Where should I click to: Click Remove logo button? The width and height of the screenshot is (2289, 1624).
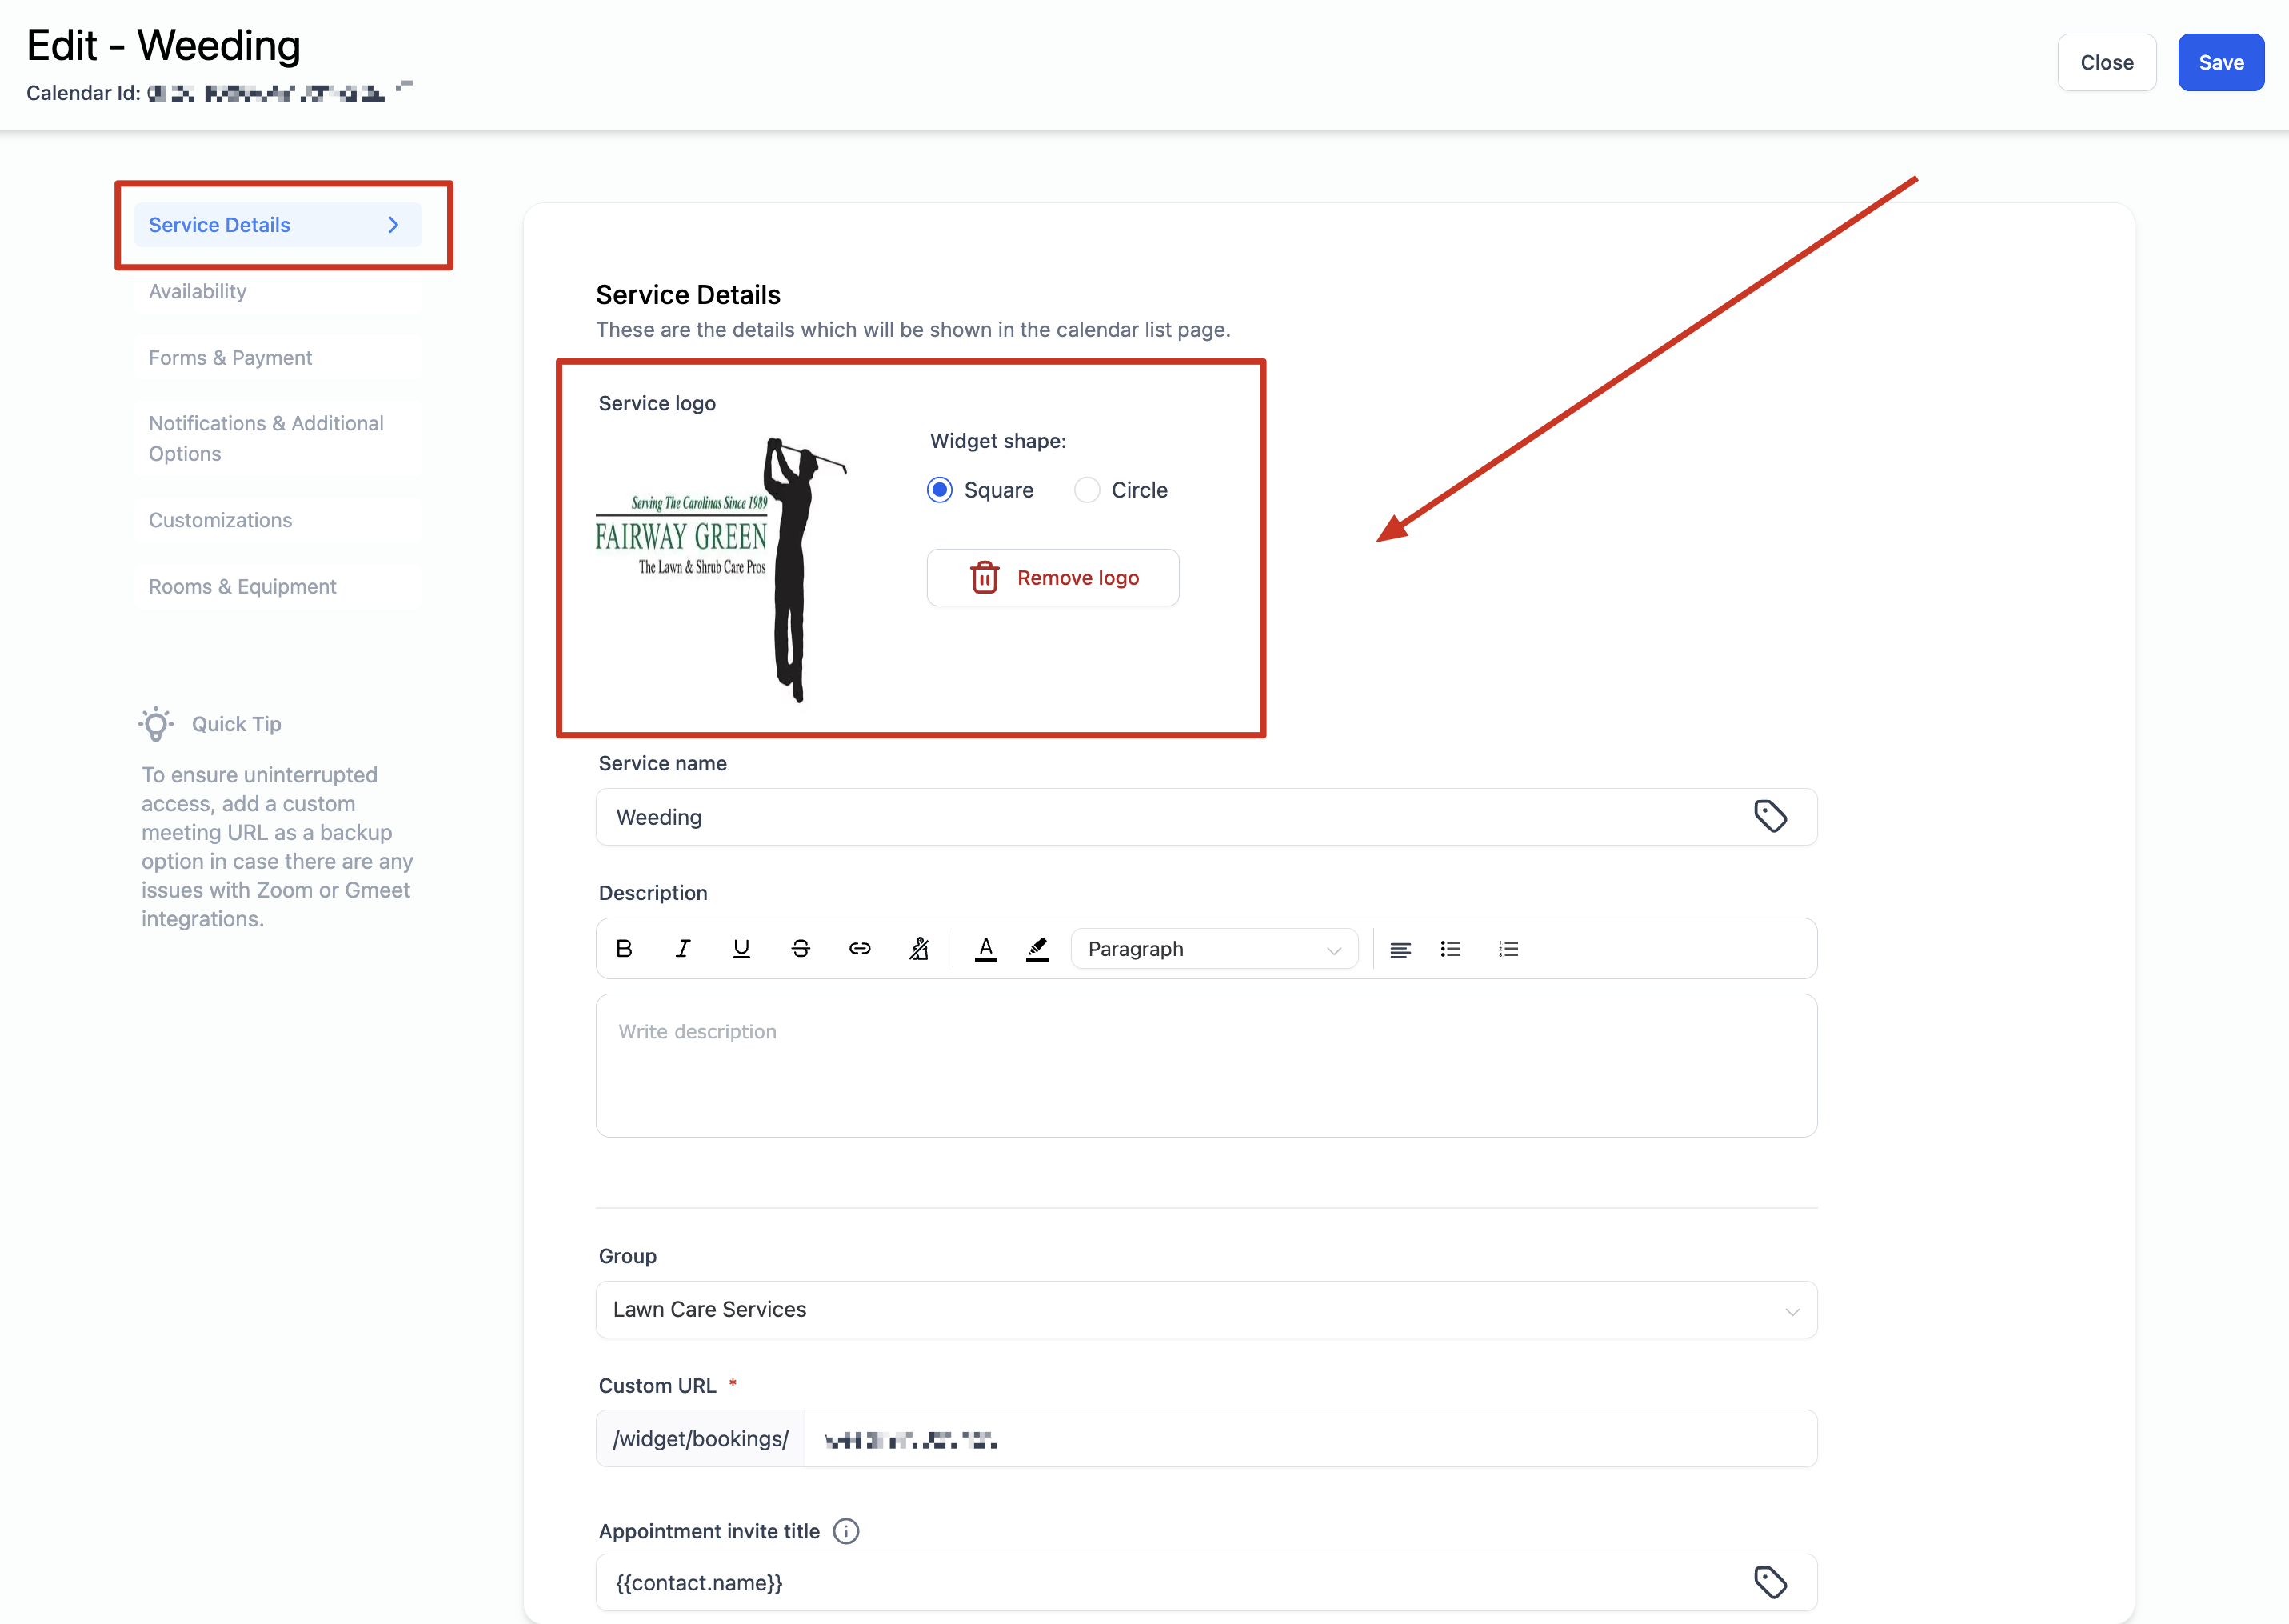[1053, 578]
